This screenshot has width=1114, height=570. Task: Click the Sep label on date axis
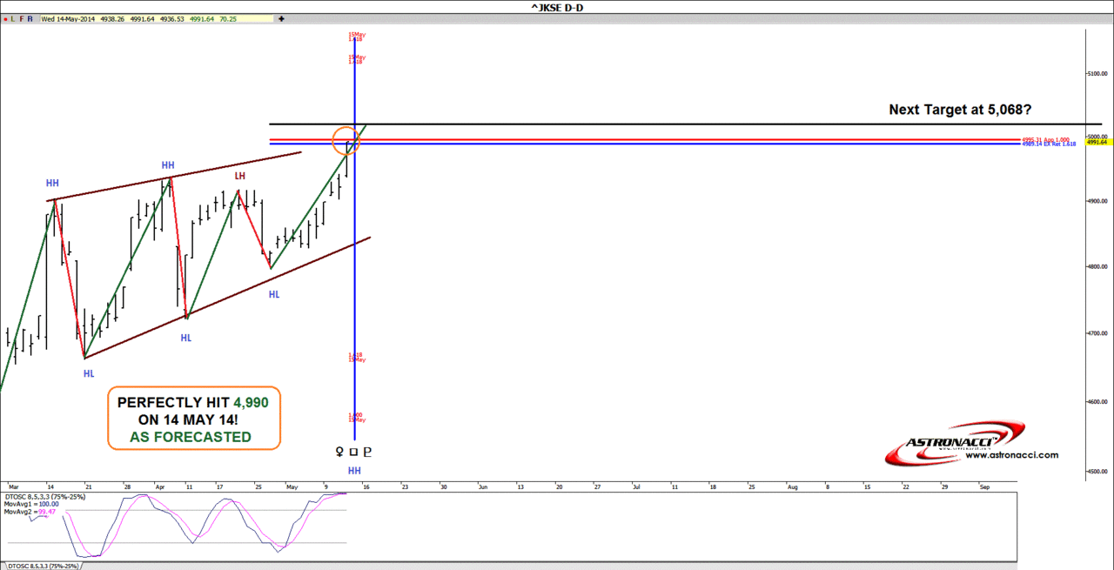(983, 486)
